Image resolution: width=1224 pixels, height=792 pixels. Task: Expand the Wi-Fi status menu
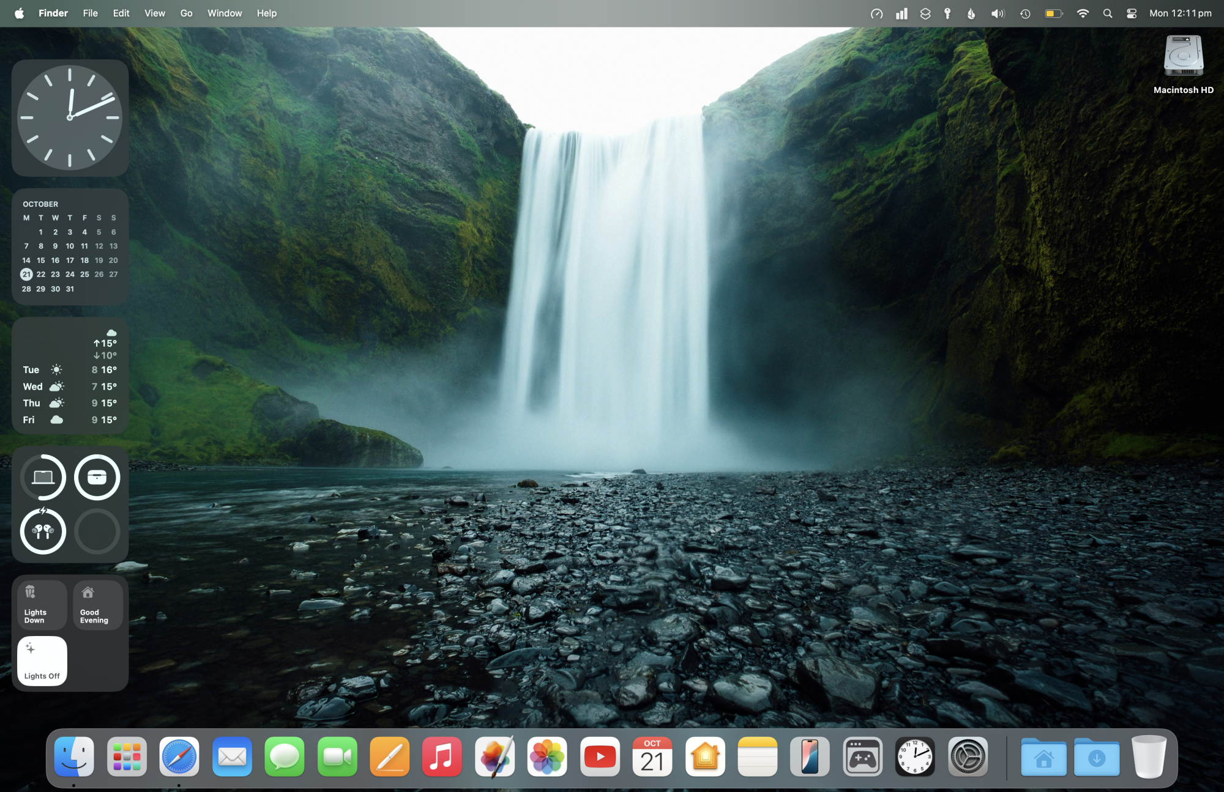(1083, 13)
